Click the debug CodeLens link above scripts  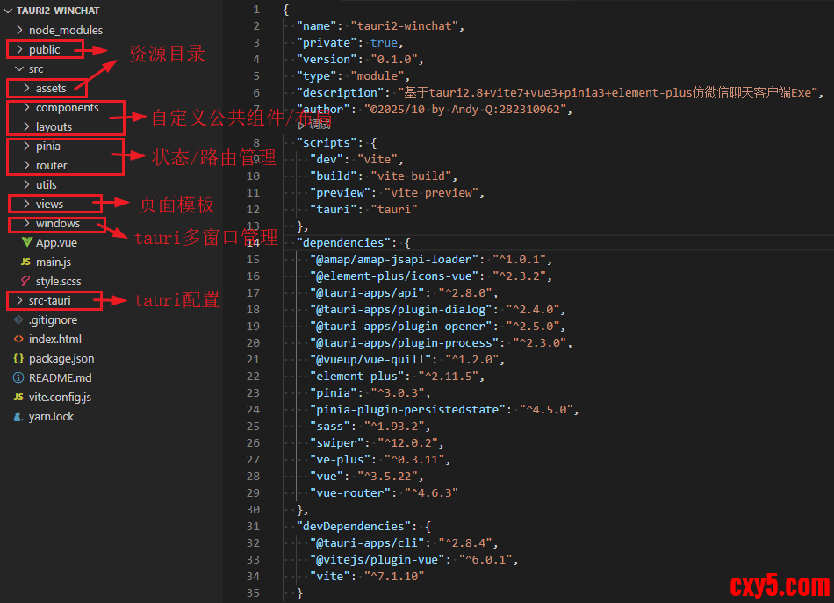[x=315, y=126]
